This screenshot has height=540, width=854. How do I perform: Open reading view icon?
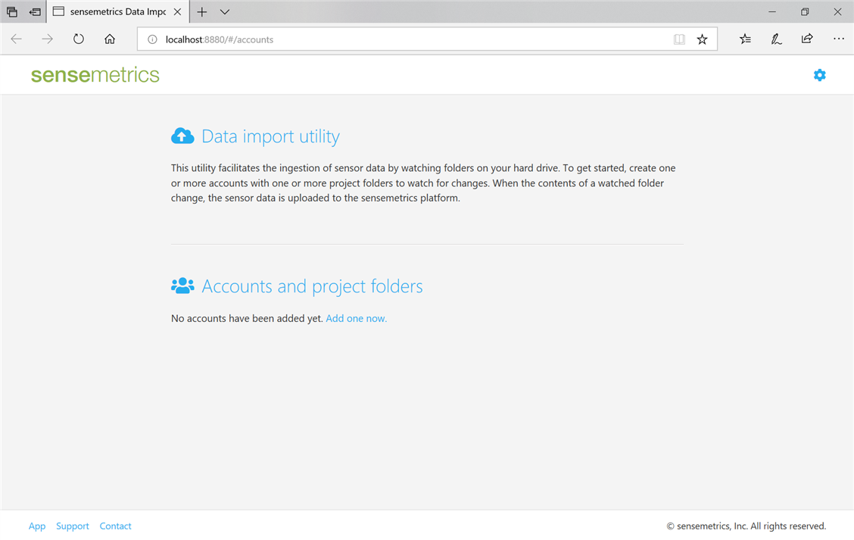click(679, 39)
